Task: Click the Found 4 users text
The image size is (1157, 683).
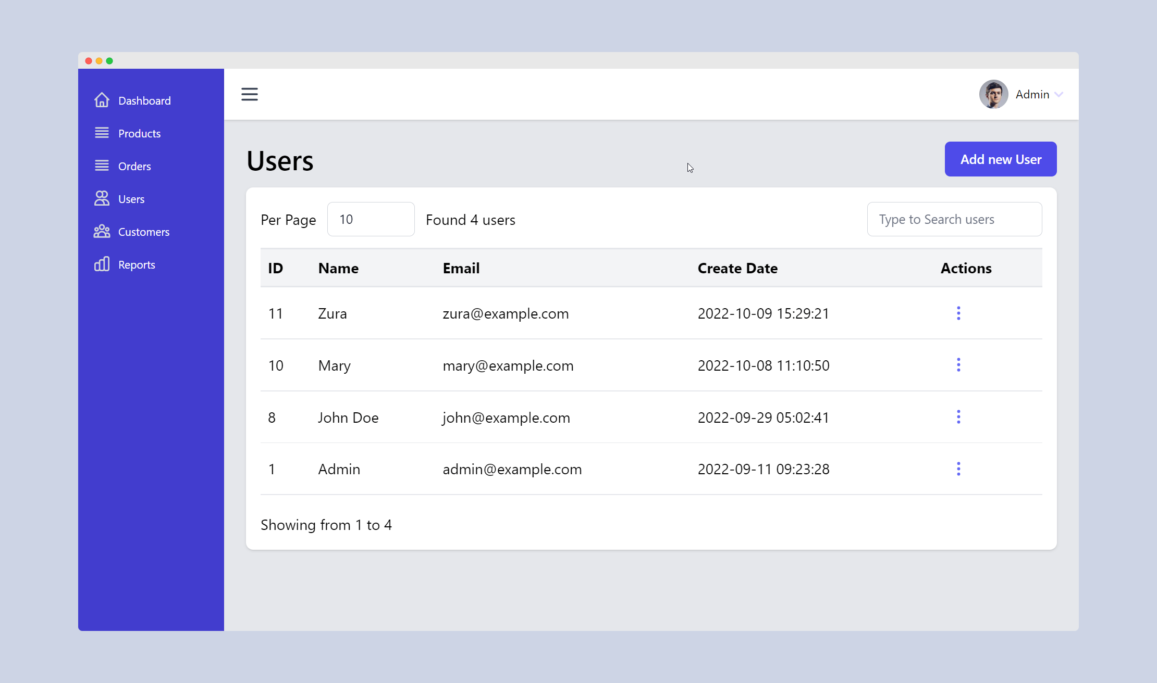Action: (x=471, y=220)
